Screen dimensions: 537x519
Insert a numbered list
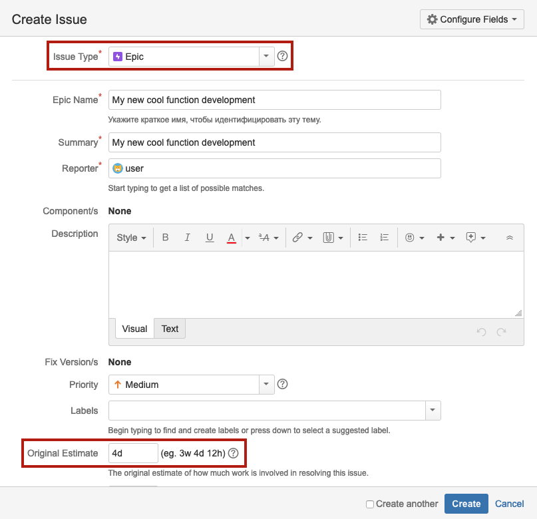tap(384, 238)
